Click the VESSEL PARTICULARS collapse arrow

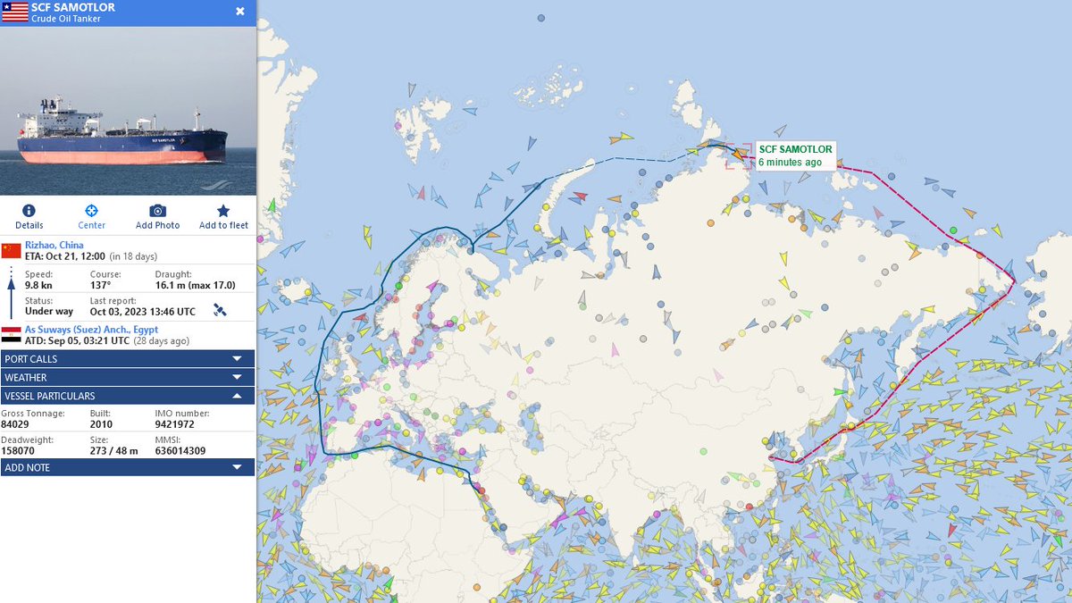pos(237,396)
